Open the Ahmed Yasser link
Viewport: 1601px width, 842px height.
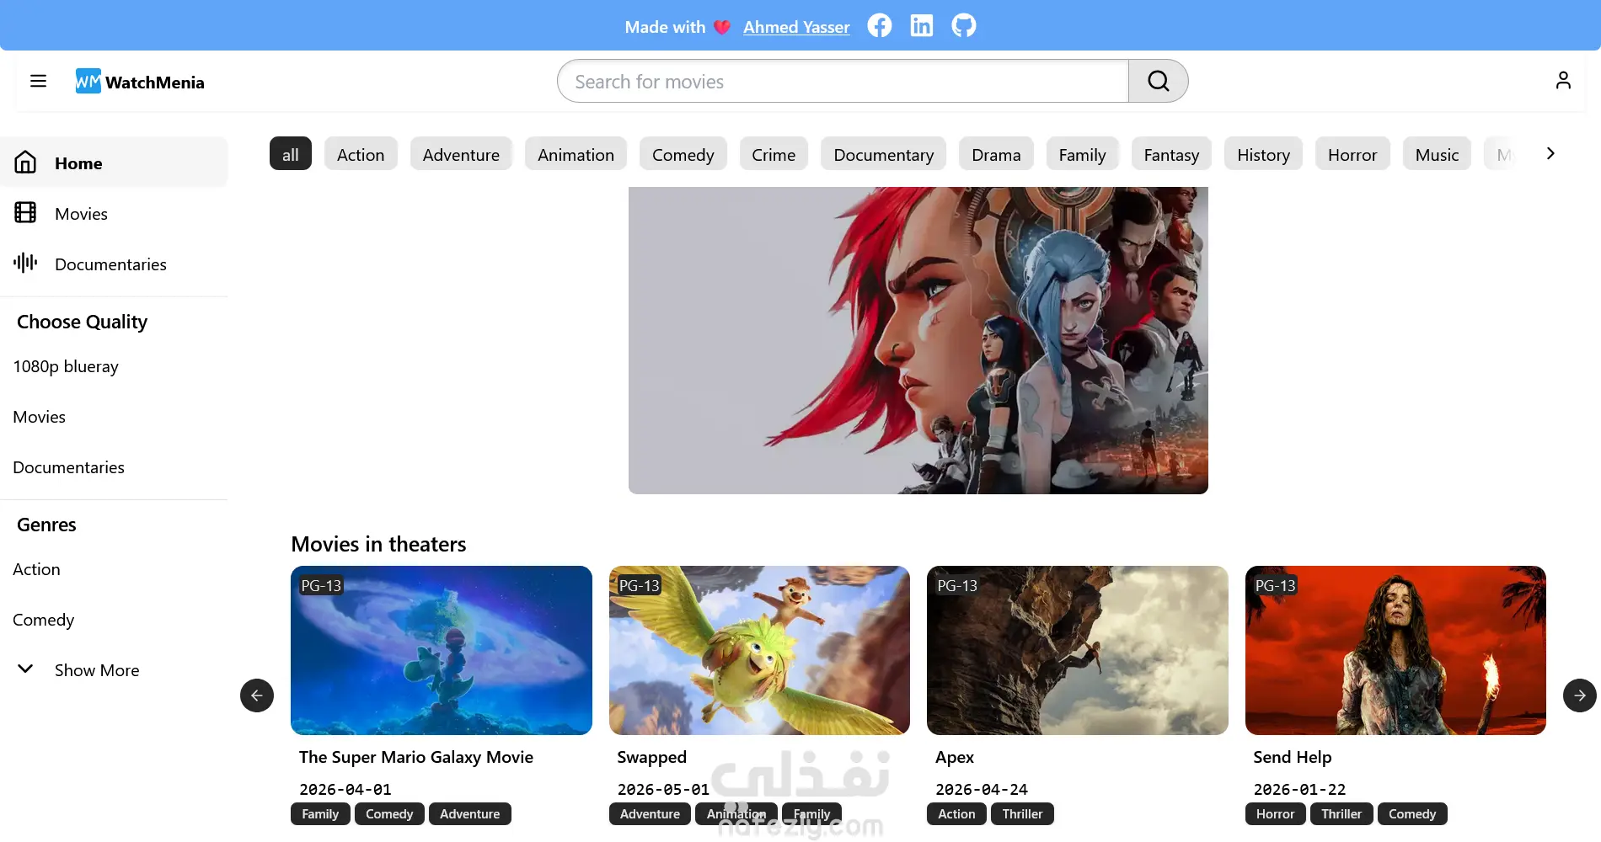(796, 27)
